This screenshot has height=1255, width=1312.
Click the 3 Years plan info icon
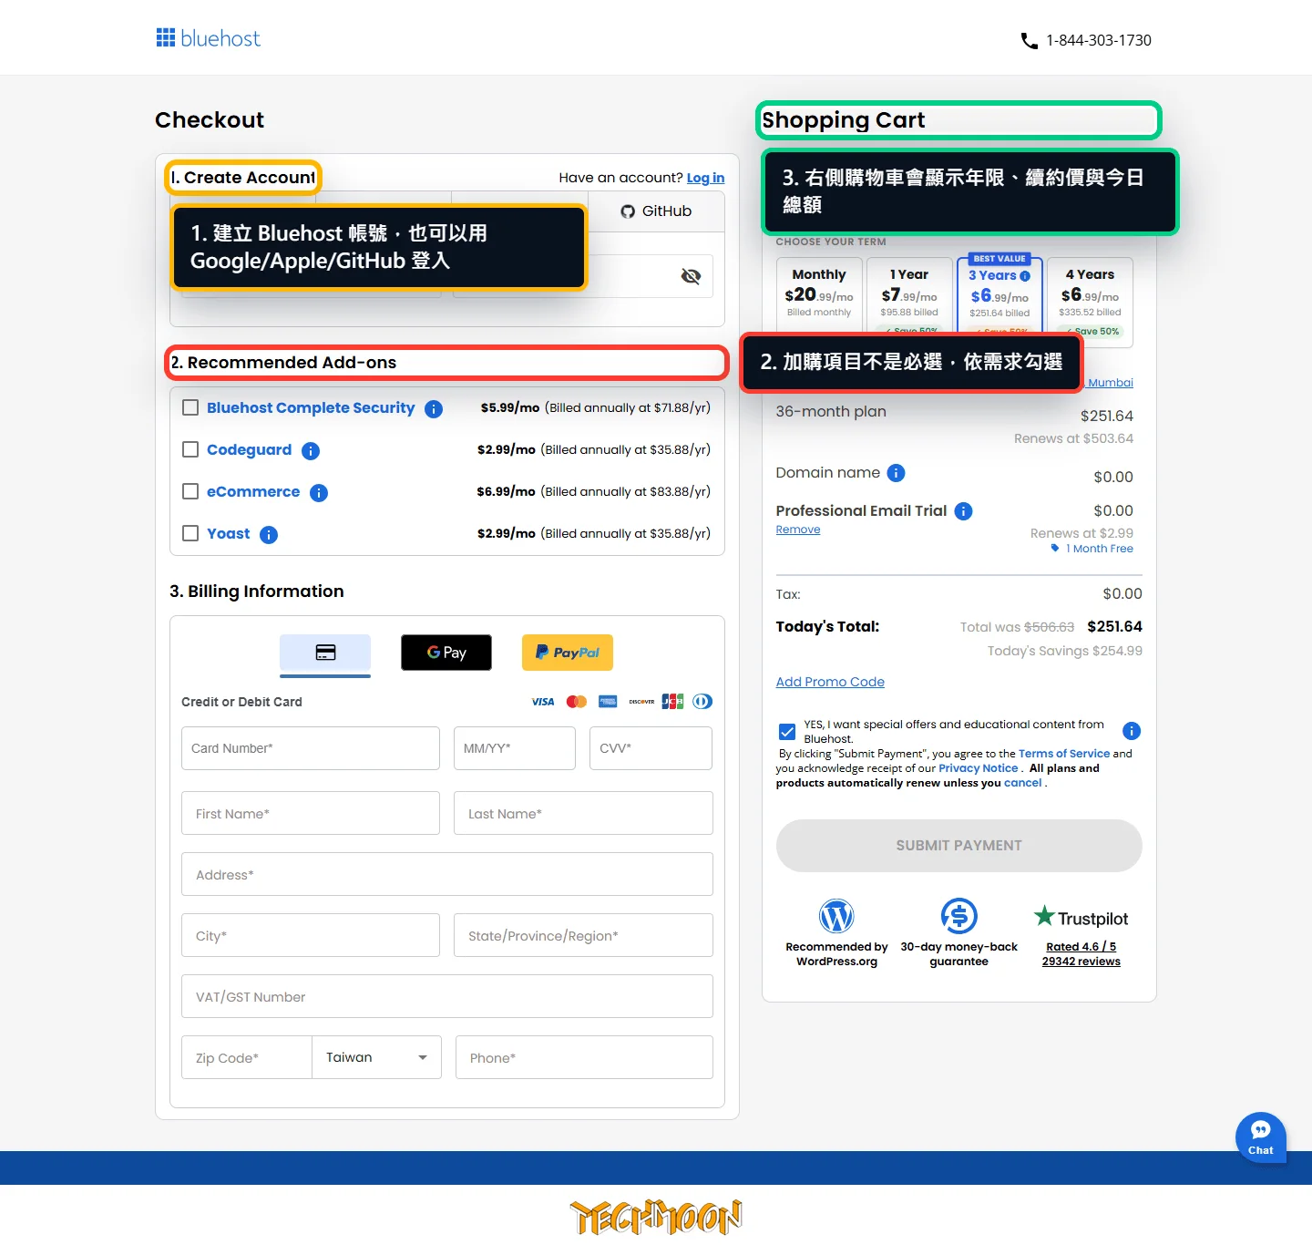pos(1025,276)
